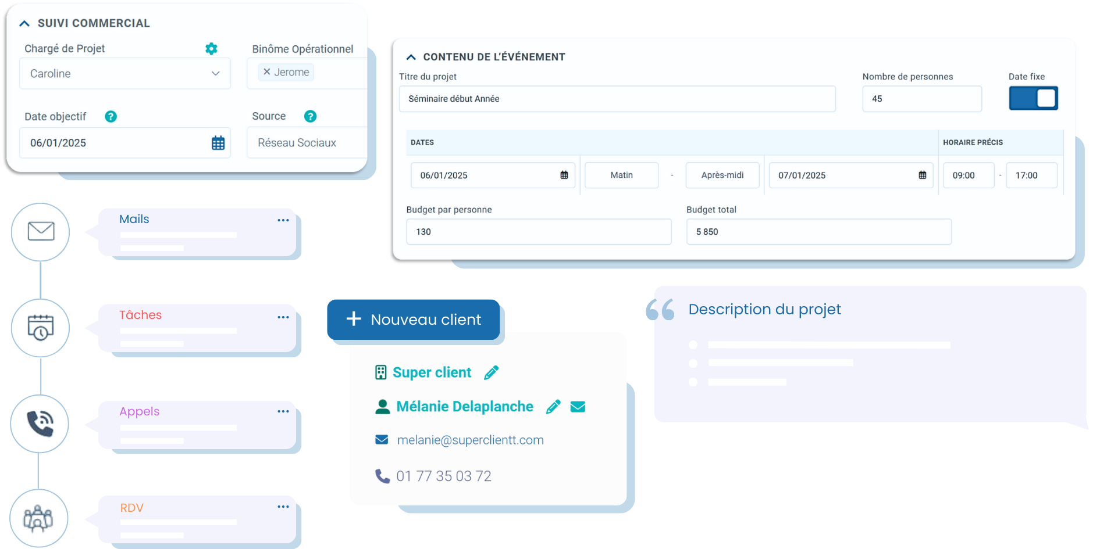Open the Chargé de Projet dropdown showing Caroline

(125, 73)
